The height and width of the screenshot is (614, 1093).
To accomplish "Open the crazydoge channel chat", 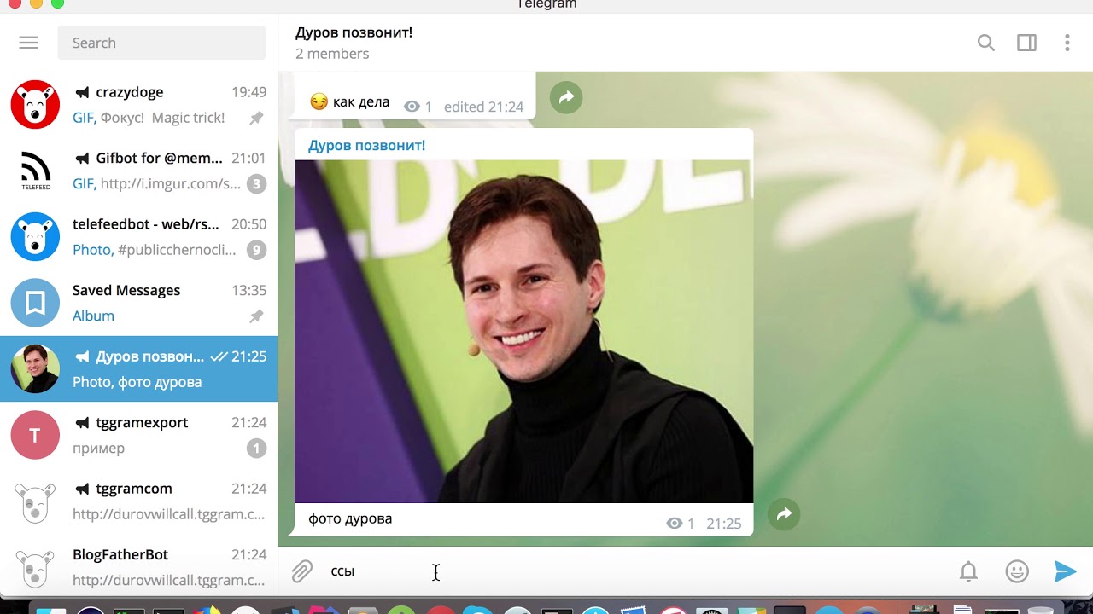I will click(x=139, y=104).
